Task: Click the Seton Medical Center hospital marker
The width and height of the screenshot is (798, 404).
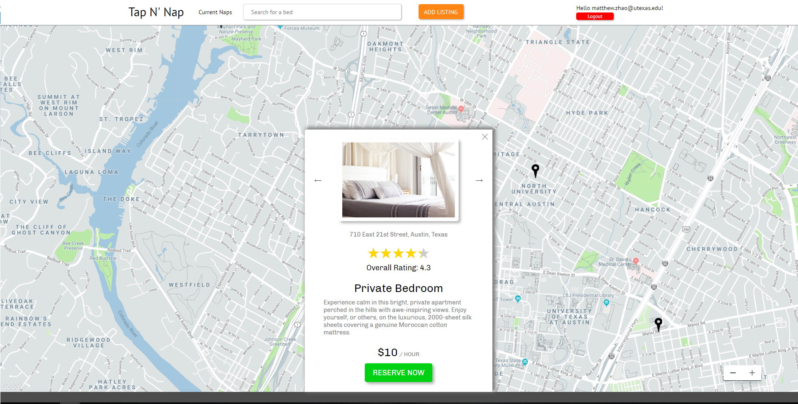Action: click(461, 109)
